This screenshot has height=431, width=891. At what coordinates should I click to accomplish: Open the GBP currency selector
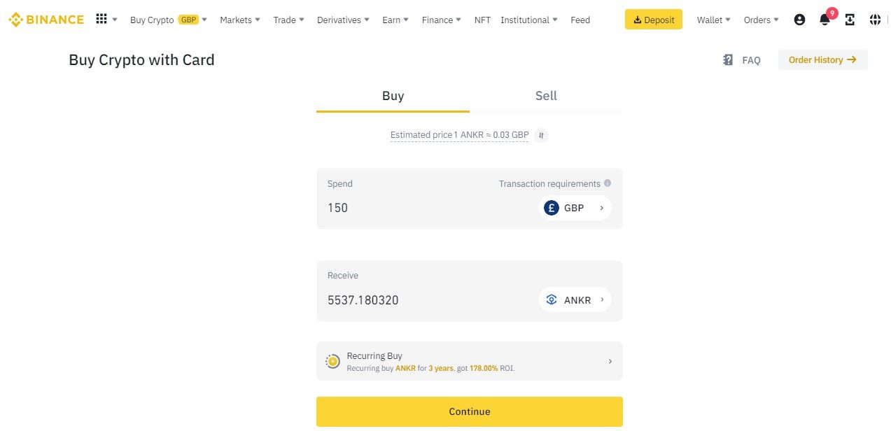(575, 208)
